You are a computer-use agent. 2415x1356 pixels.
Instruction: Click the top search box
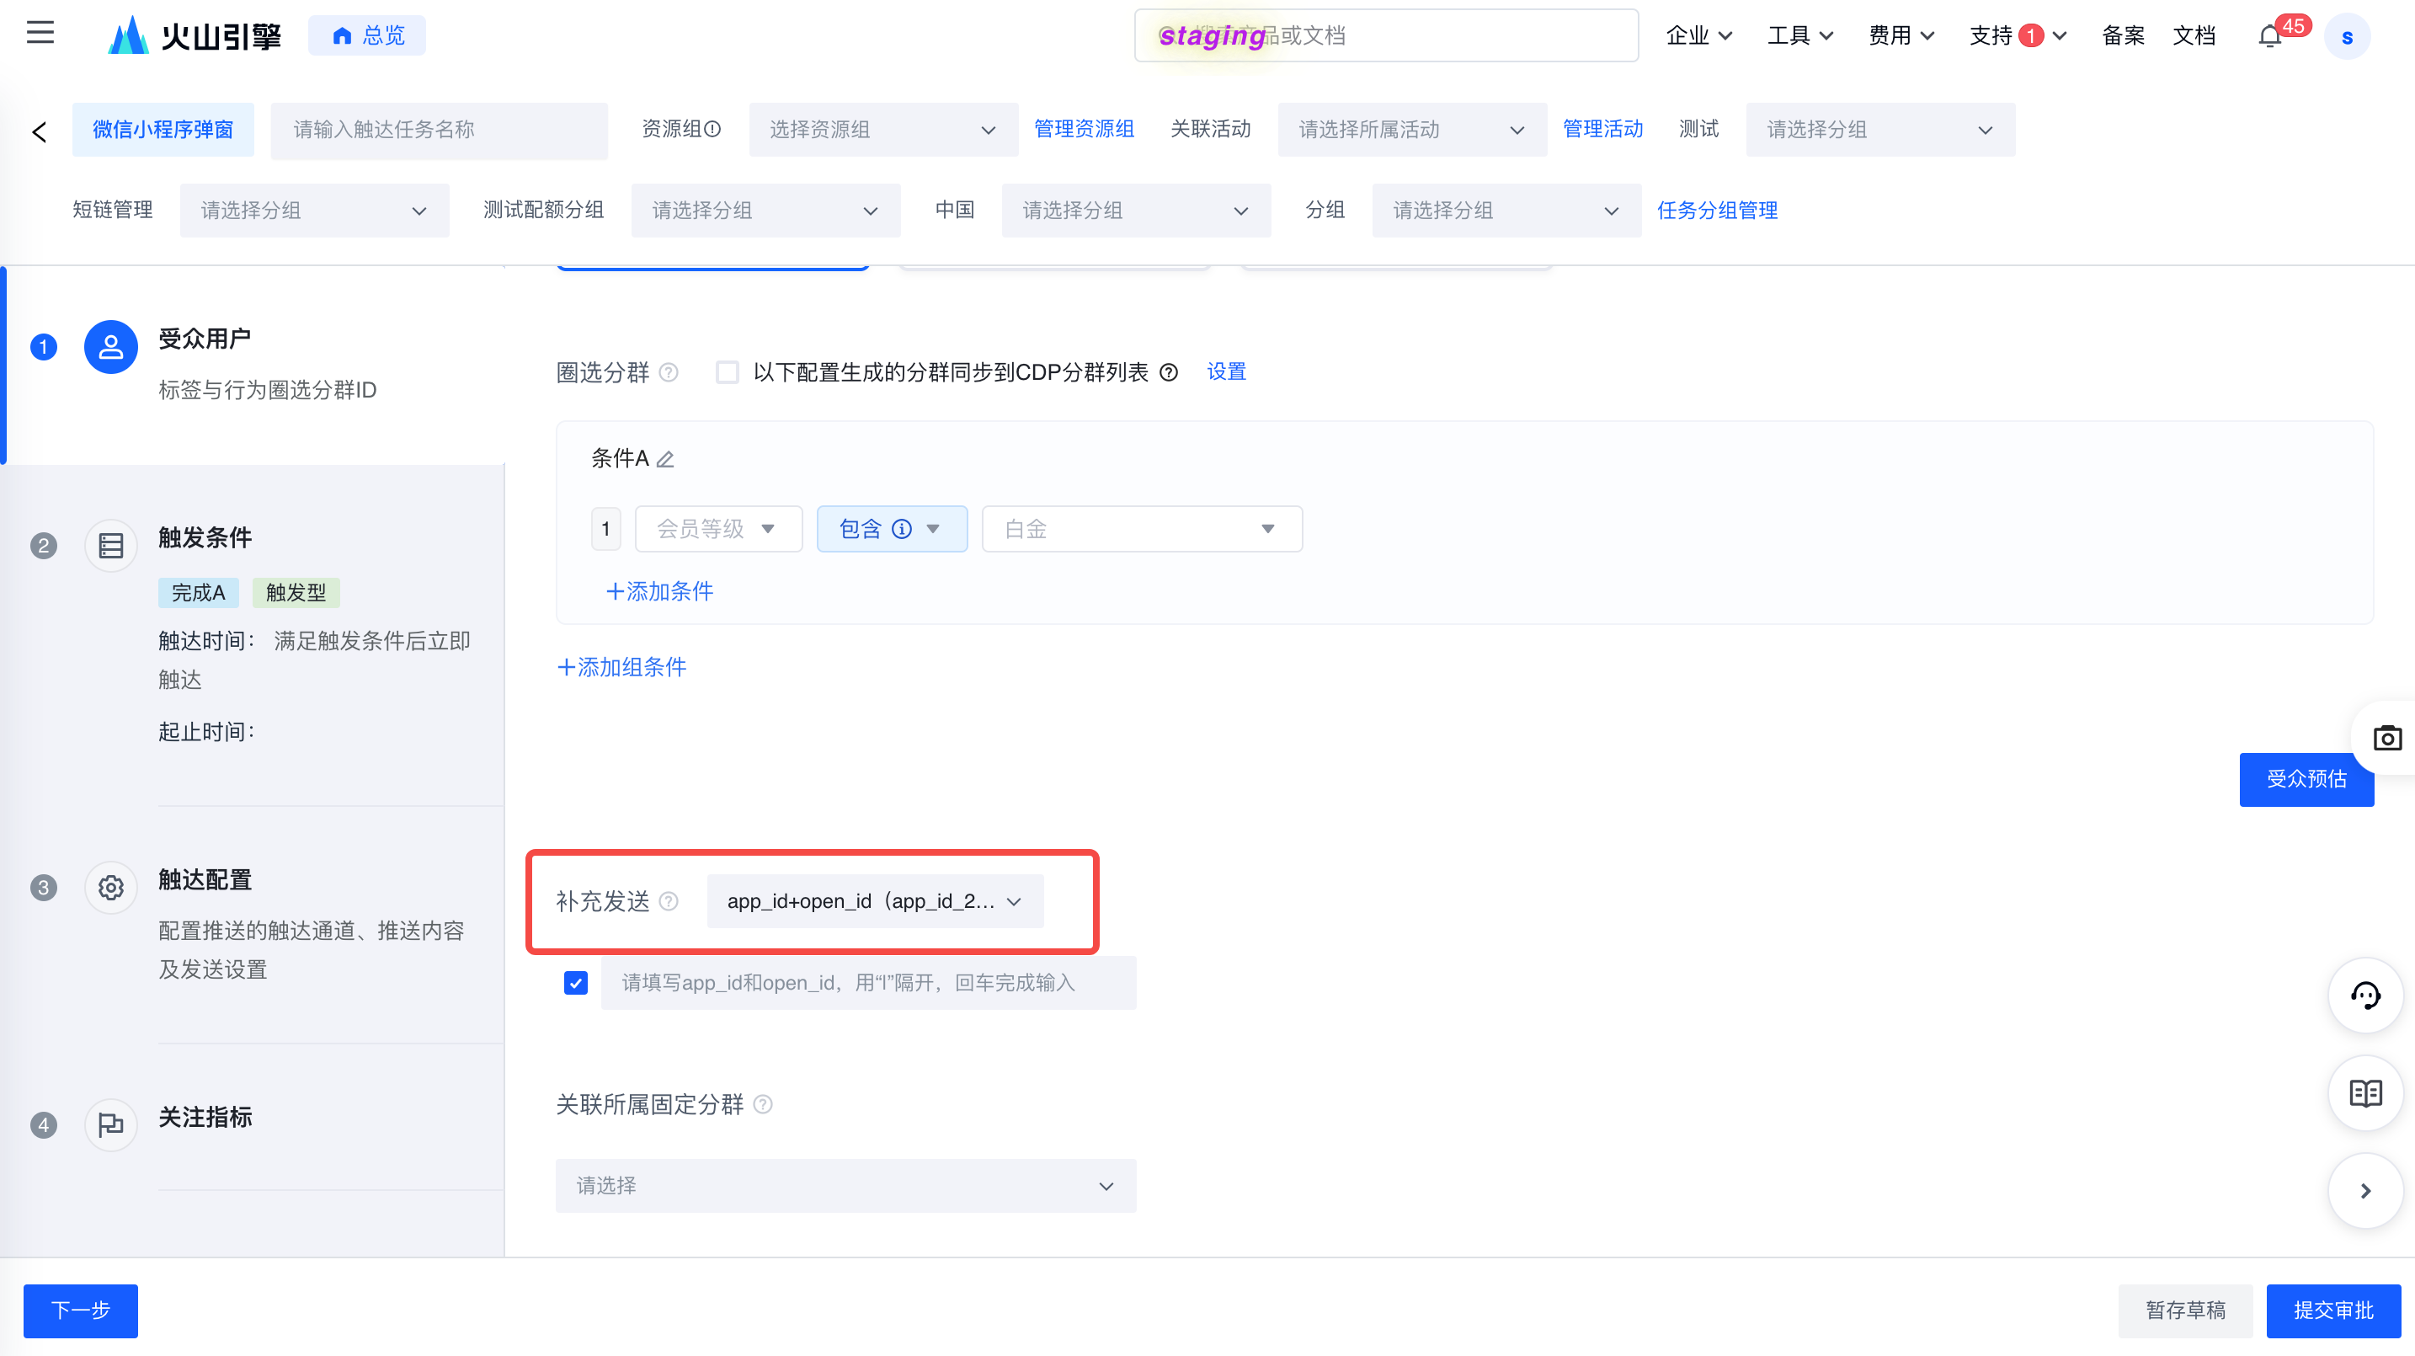tap(1386, 35)
